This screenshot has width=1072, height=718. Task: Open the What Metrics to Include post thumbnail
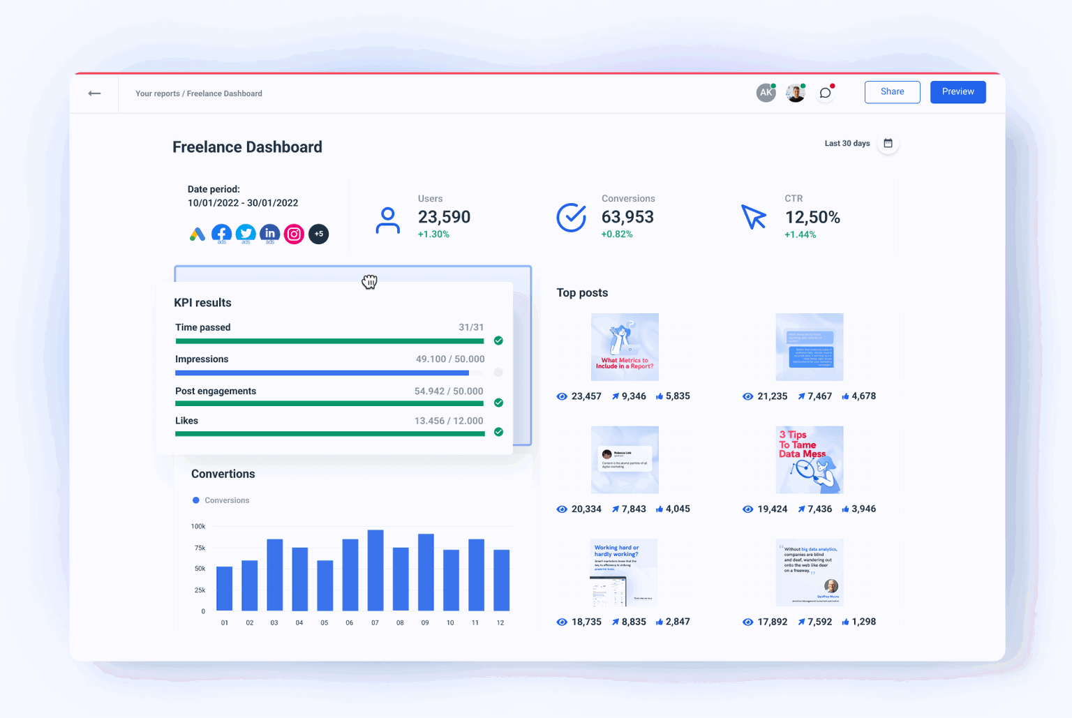coord(625,347)
